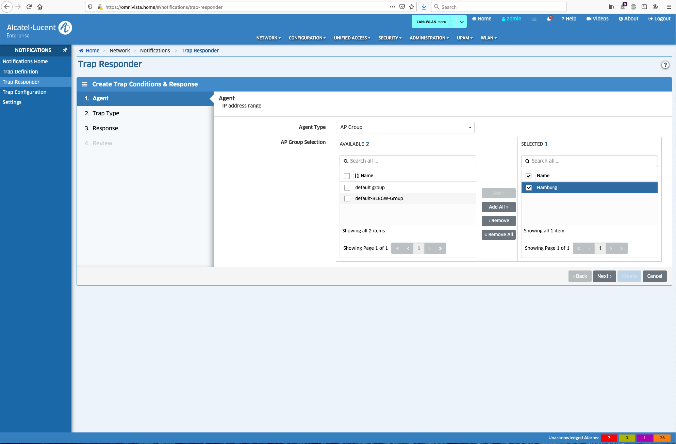
Task: Open the Agent Type dropdown
Action: (x=470, y=128)
